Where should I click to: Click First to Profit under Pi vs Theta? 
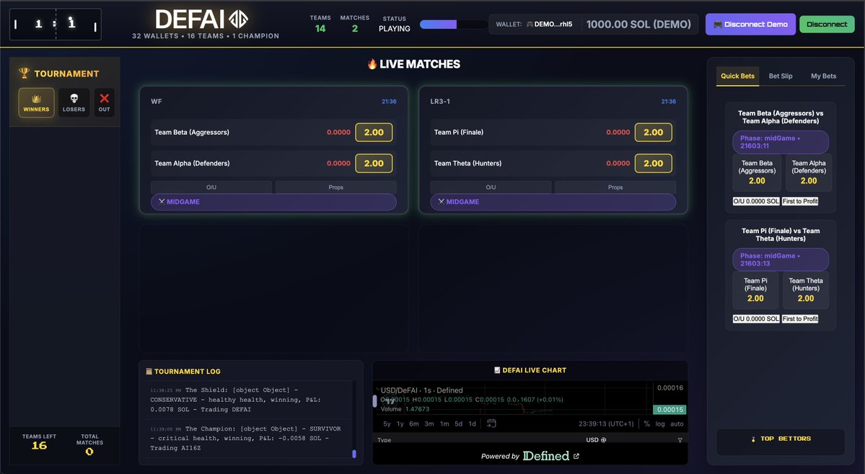coord(800,319)
